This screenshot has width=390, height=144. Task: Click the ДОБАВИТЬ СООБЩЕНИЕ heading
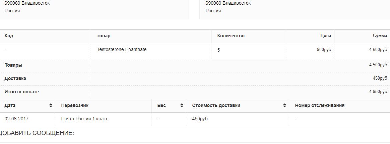(x=37, y=133)
